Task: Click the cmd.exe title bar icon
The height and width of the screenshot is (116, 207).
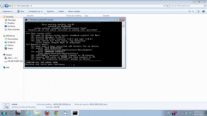Action: tap(26, 20)
